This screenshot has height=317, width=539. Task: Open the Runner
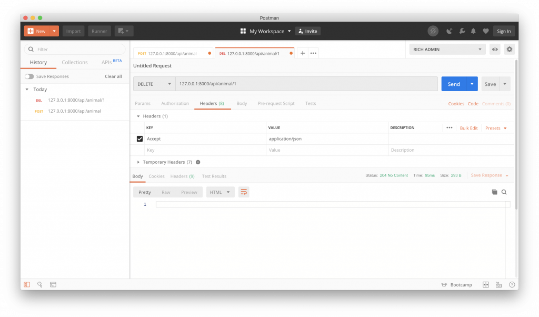click(x=99, y=31)
